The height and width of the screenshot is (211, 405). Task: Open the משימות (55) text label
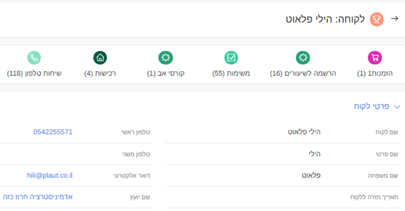[231, 73]
